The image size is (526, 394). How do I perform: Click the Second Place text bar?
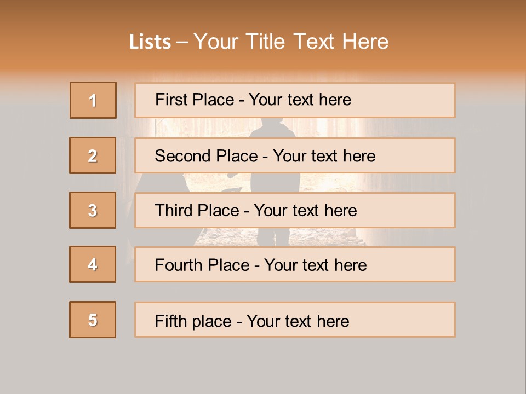click(295, 155)
